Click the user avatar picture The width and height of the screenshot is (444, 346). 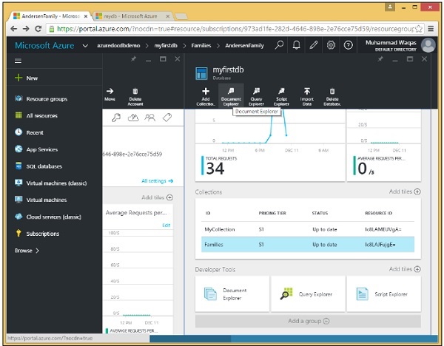click(x=428, y=45)
